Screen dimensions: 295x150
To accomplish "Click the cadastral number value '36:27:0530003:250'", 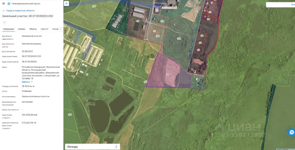I will pos(31,56).
